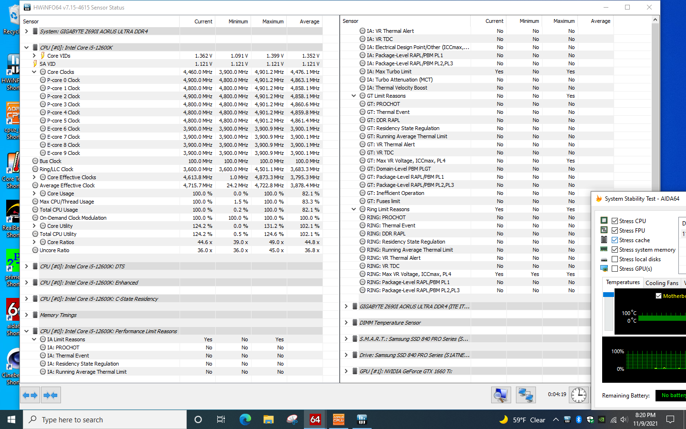Click the Bluetooth tray icon
Image resolution: width=686 pixels, height=429 pixels.
click(x=579, y=419)
